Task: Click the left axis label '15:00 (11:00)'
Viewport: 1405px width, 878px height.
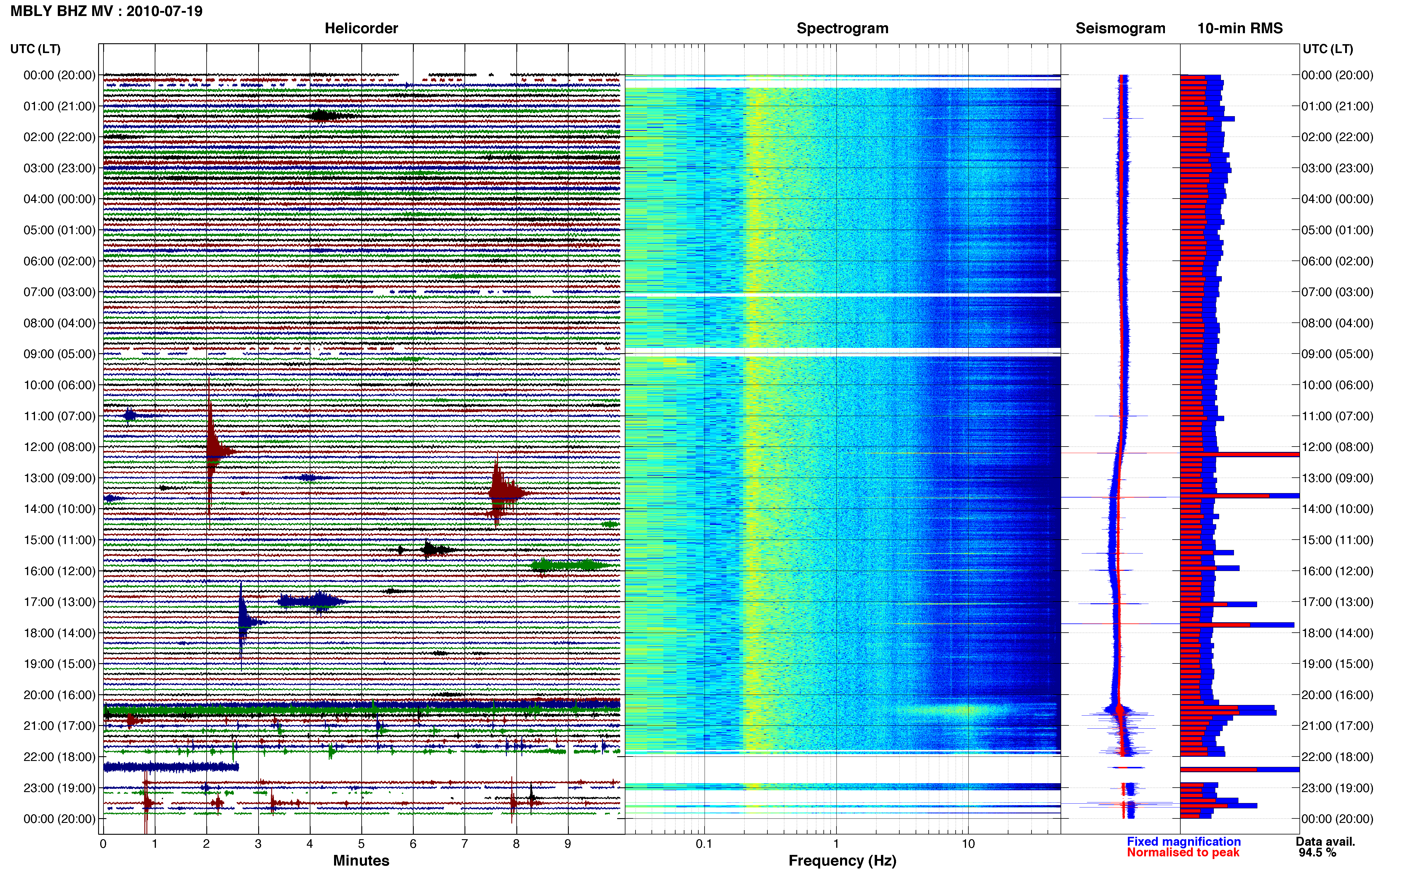Action: [x=59, y=540]
